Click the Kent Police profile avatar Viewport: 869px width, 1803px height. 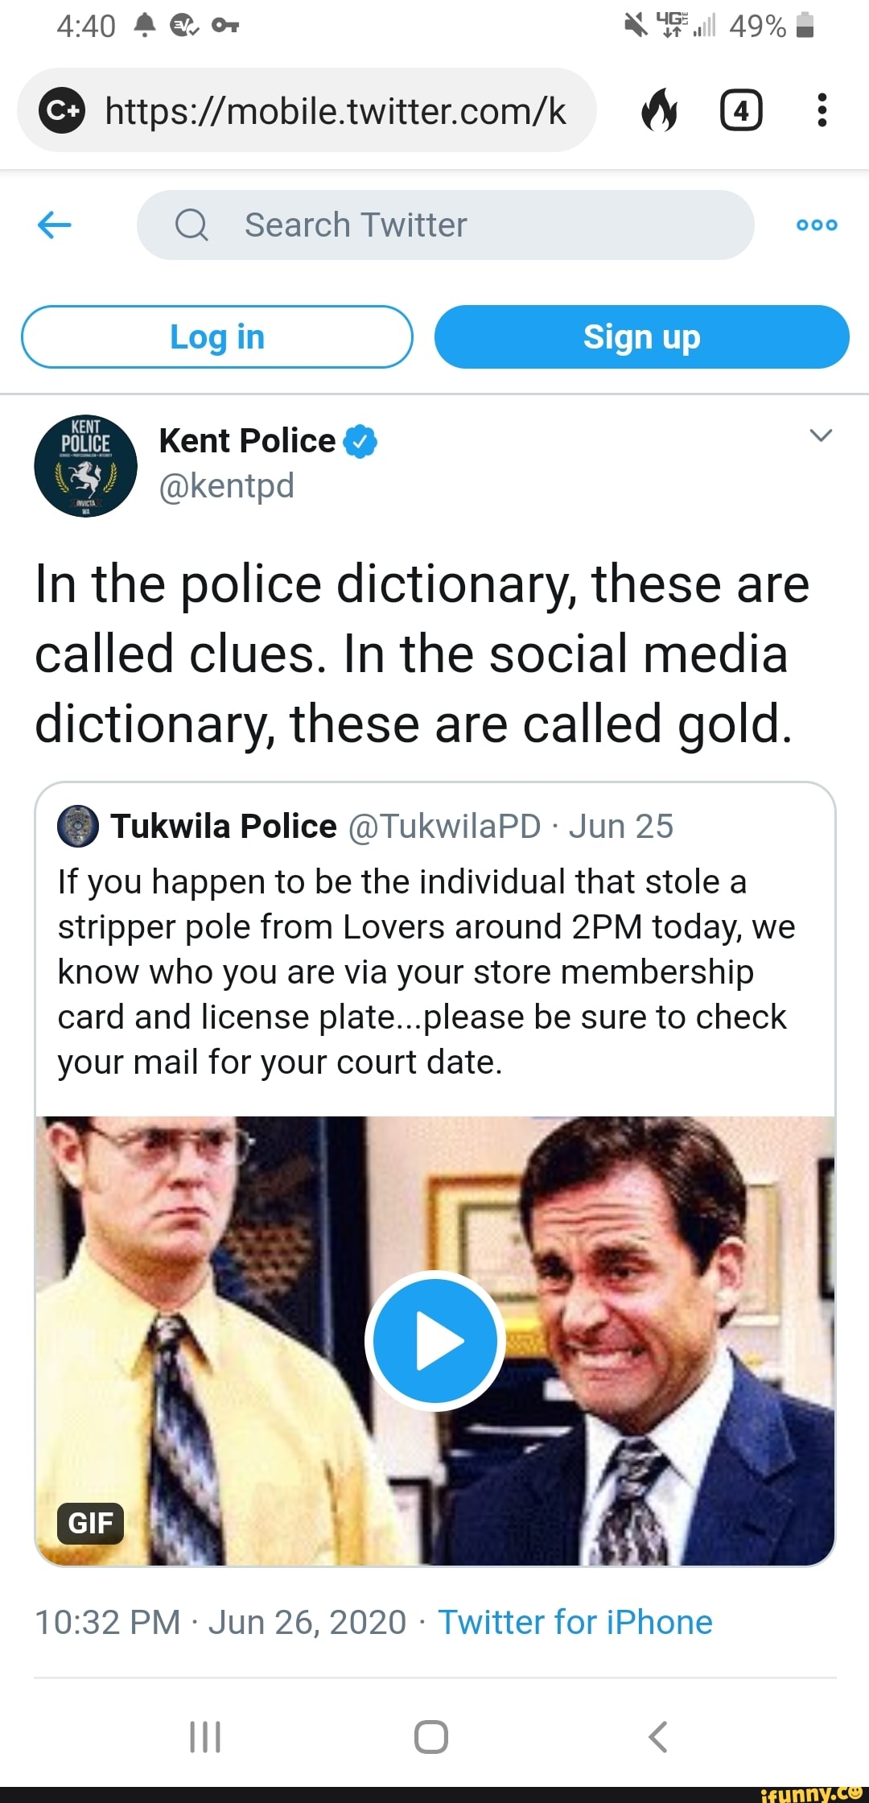(x=89, y=465)
